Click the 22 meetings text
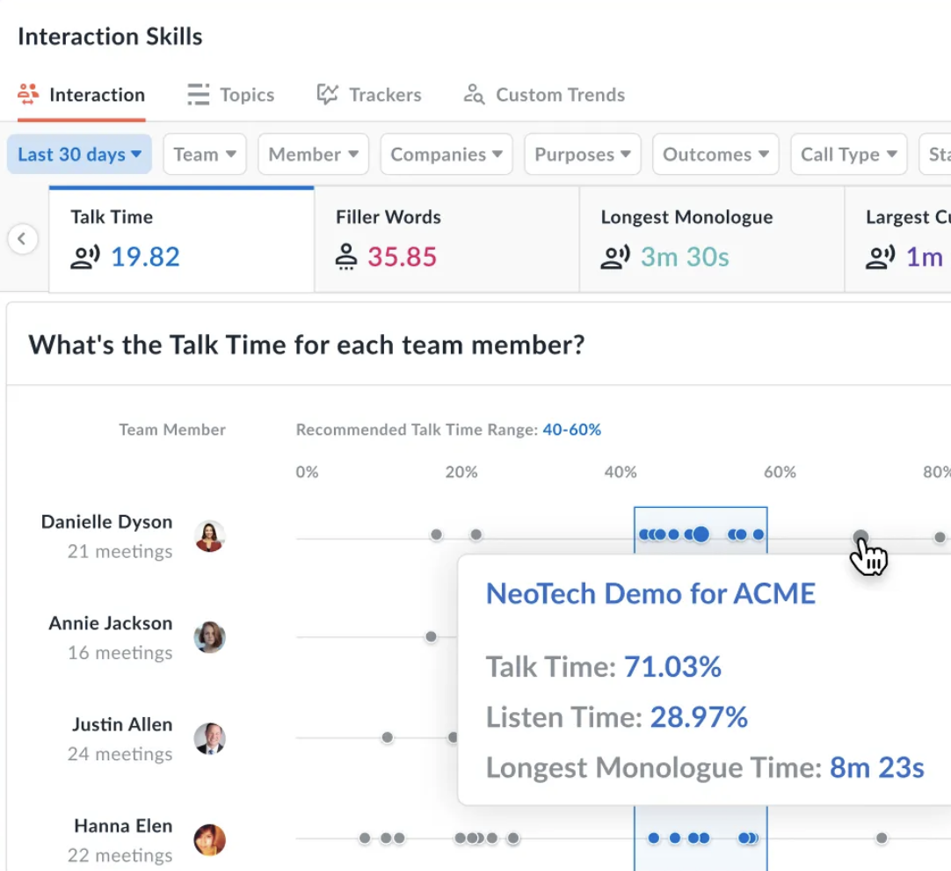Screen dimensions: 951x871 coord(120,855)
